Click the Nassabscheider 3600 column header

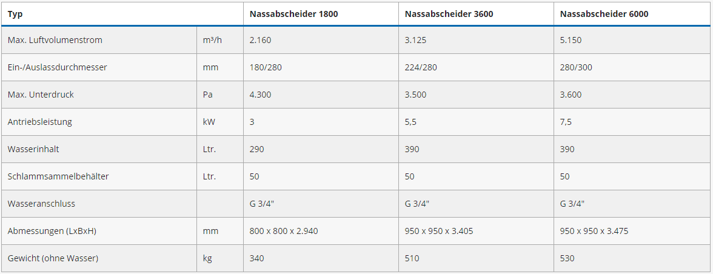(x=449, y=14)
